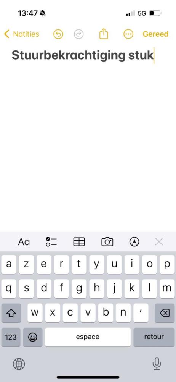176x382 pixels.
Task: Open the more options ellipsis menu
Action: [x=128, y=34]
